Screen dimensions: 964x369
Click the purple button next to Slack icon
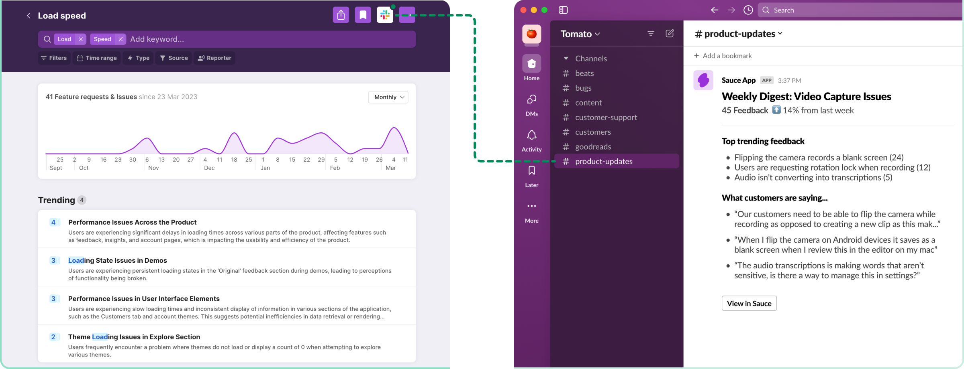[407, 15]
